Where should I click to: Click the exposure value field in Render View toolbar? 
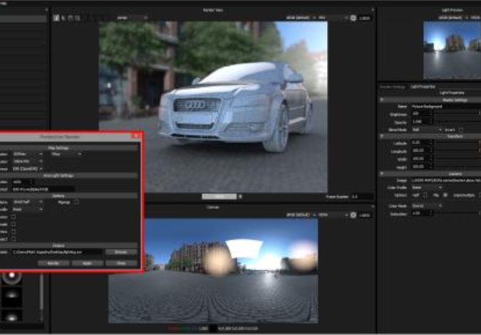365,18
